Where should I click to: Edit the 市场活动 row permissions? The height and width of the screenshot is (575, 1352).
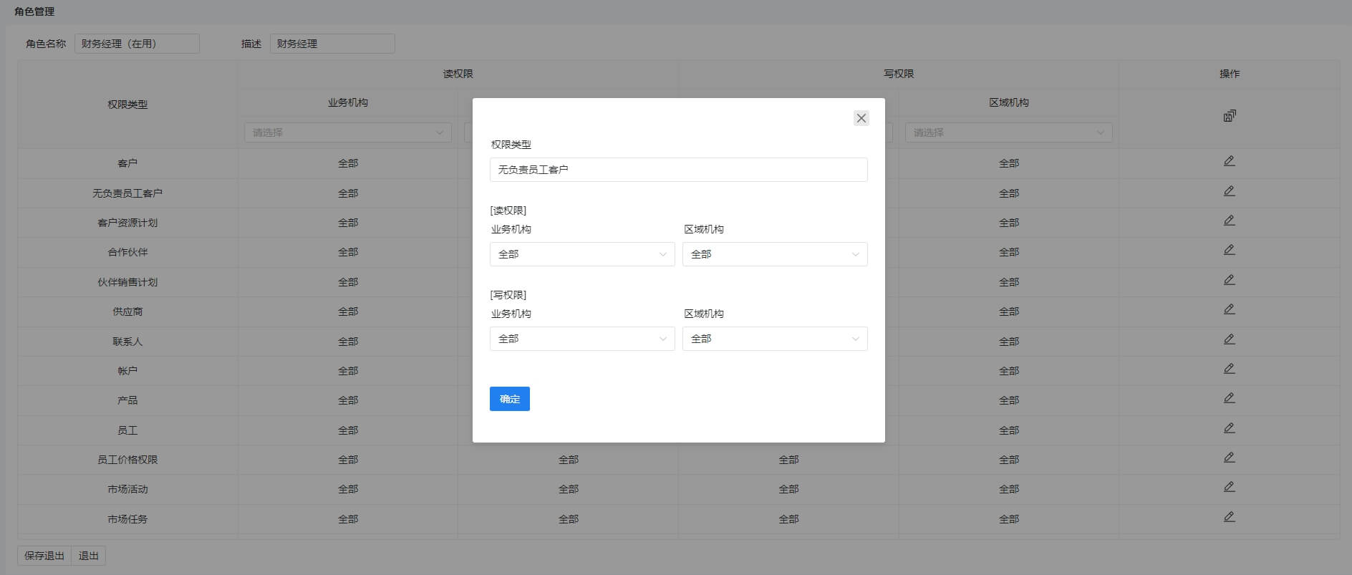[1230, 487]
